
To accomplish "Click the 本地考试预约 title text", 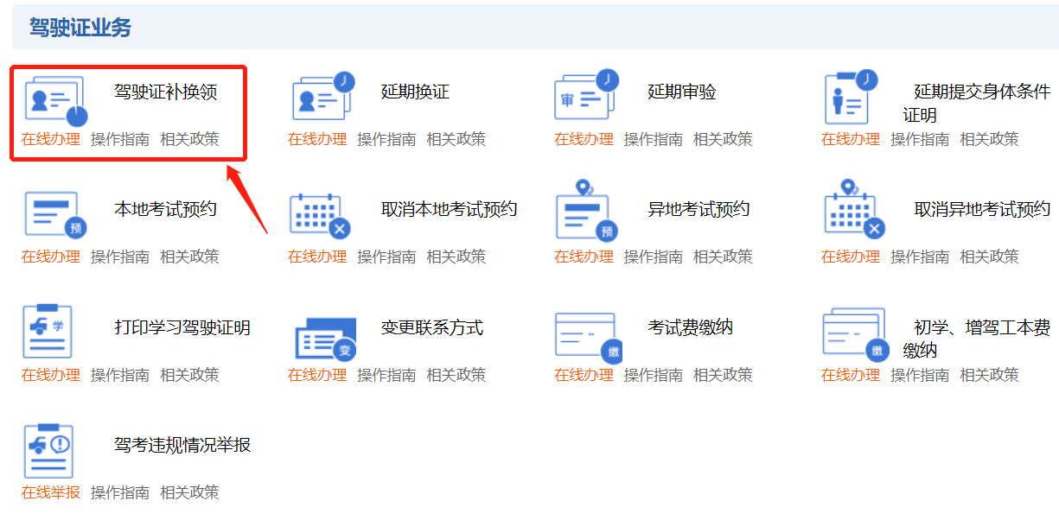I will 166,209.
